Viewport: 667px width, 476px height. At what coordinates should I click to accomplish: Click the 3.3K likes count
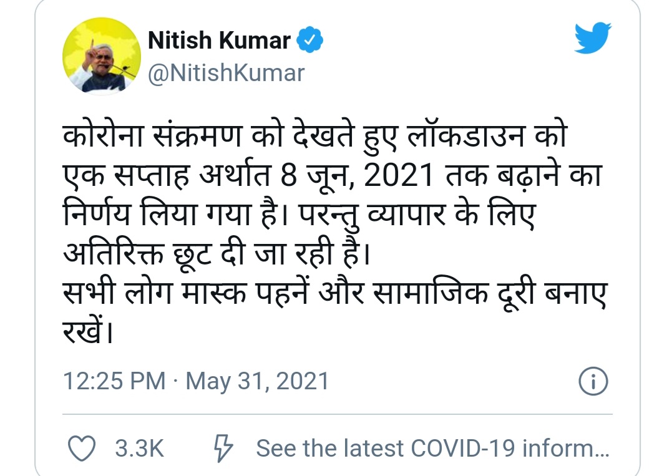click(139, 448)
